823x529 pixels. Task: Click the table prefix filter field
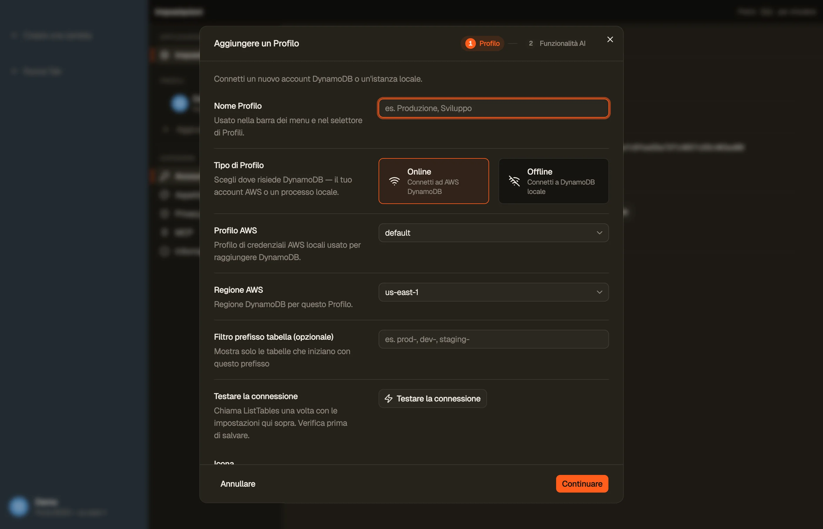click(493, 339)
